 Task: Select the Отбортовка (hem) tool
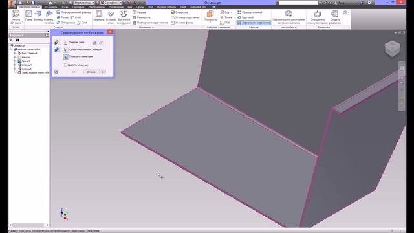pos(66,23)
